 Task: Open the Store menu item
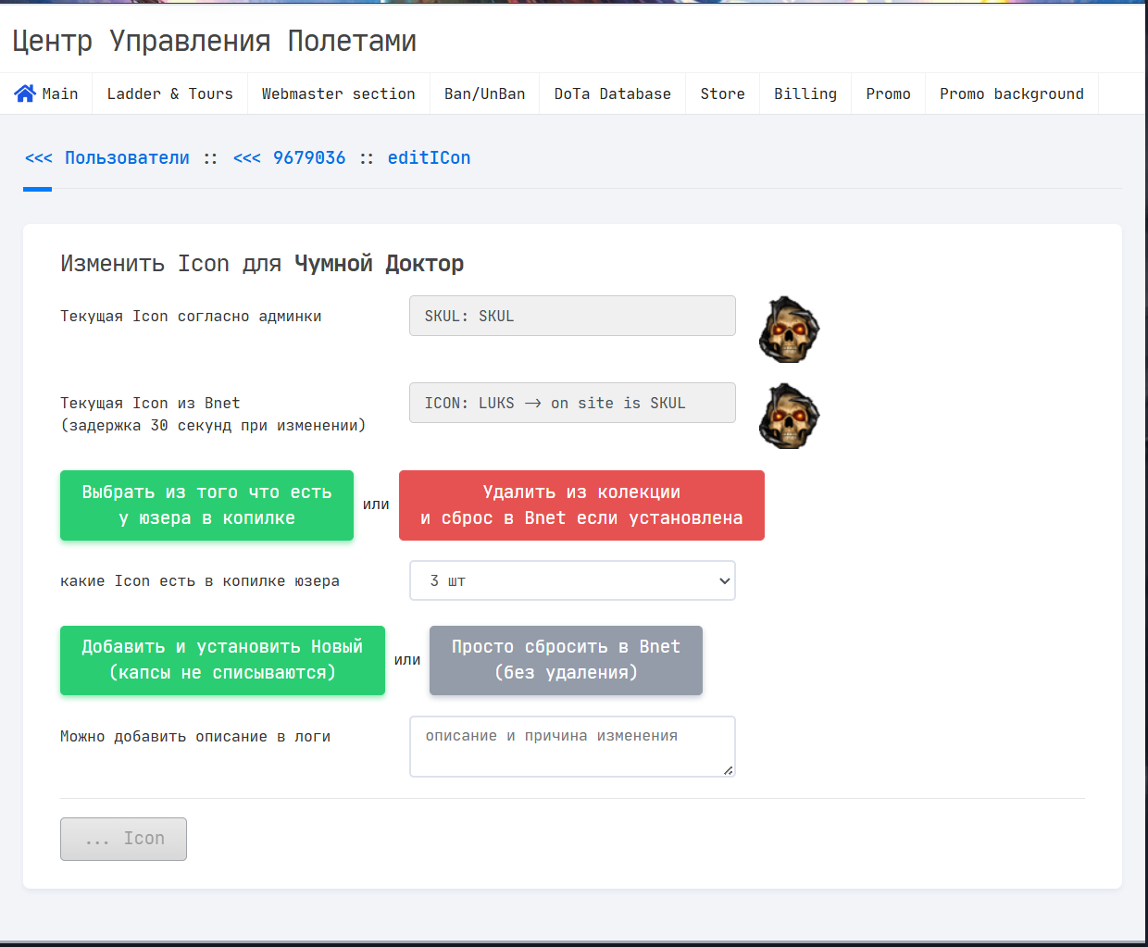pos(723,93)
